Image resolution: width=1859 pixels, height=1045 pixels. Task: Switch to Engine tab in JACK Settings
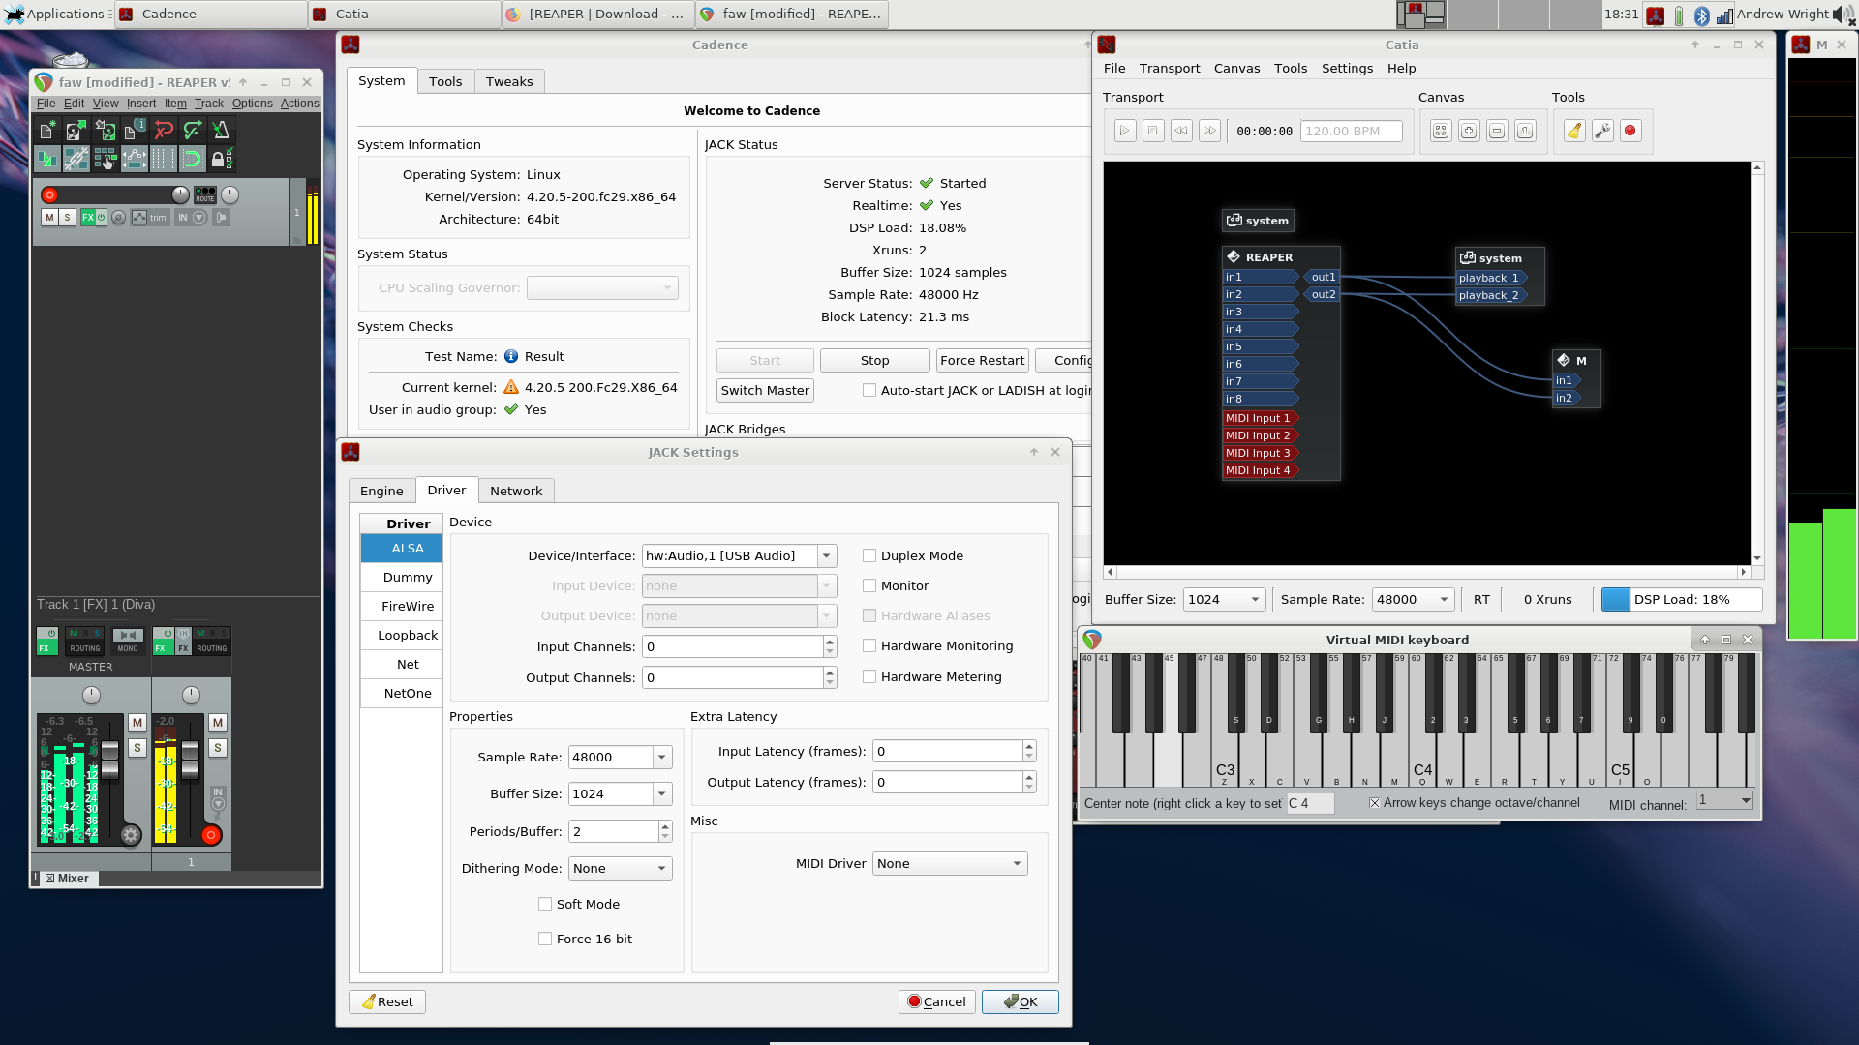[x=381, y=491]
